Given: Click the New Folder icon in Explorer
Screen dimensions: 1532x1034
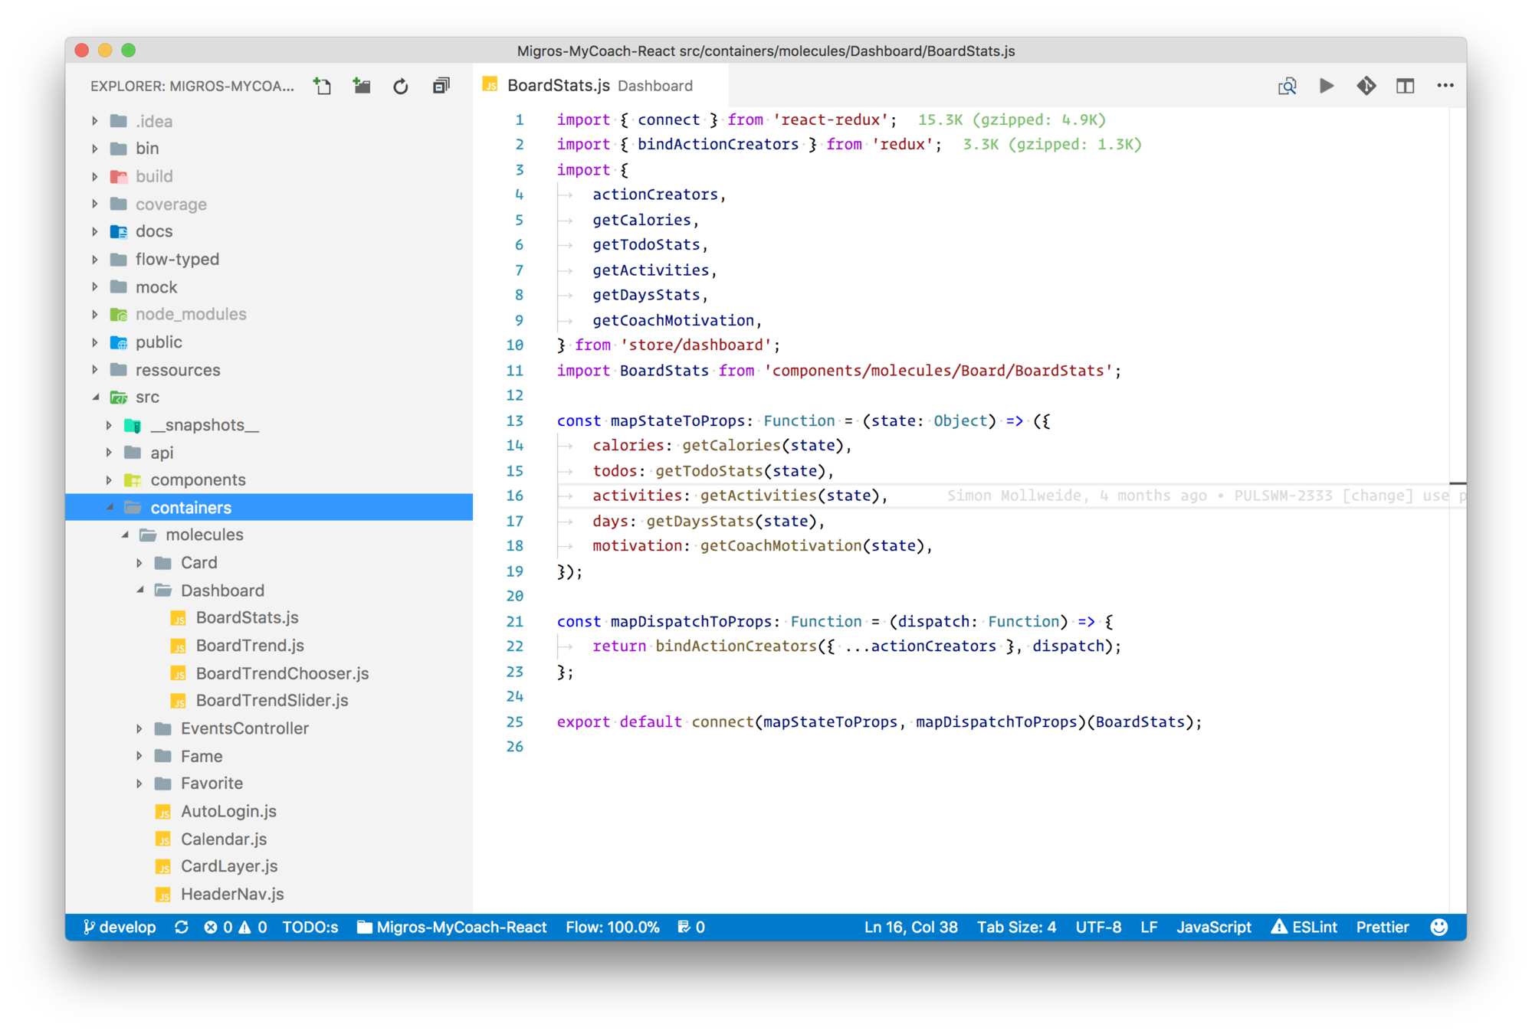Looking at the screenshot, I should coord(362,86).
